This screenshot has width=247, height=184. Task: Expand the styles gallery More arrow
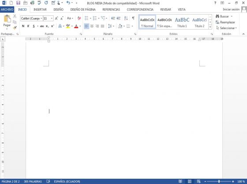pyautogui.click(x=210, y=27)
